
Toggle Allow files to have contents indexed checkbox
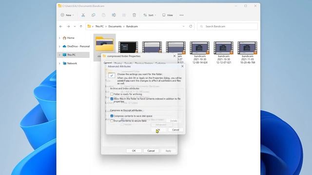tap(112, 99)
